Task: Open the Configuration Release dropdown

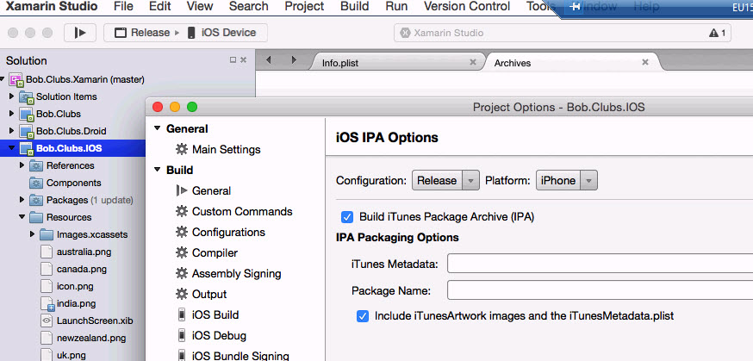Action: coord(445,181)
